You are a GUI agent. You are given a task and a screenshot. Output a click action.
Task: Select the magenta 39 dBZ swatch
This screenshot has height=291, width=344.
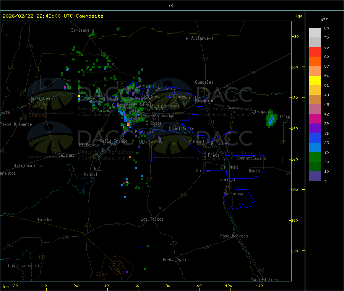pos(315,119)
